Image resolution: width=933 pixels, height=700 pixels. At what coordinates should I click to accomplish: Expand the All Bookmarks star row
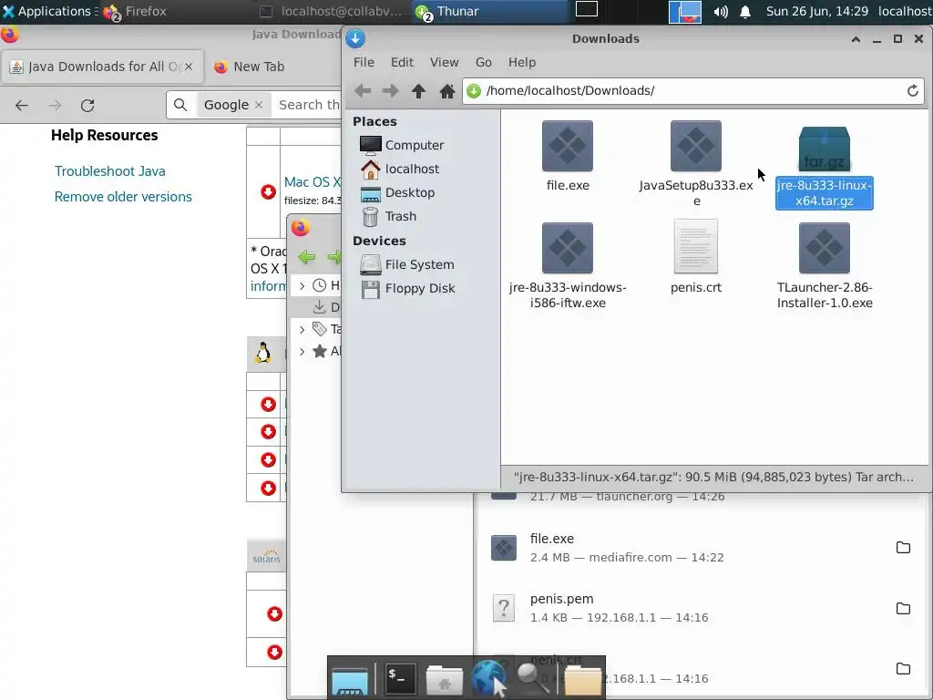pos(302,351)
